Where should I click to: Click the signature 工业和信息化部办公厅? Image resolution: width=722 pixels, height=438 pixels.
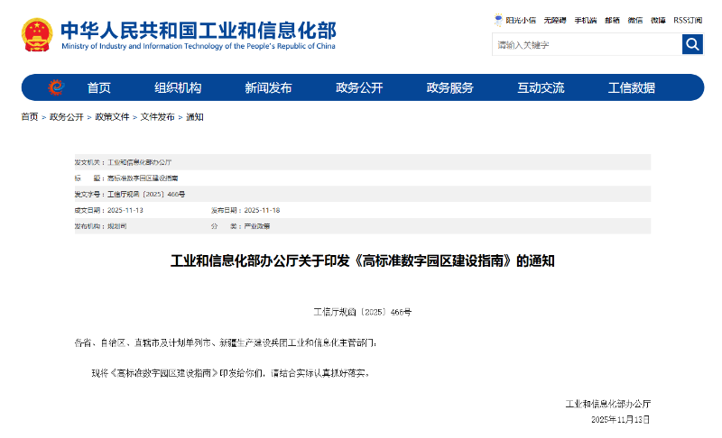607,404
